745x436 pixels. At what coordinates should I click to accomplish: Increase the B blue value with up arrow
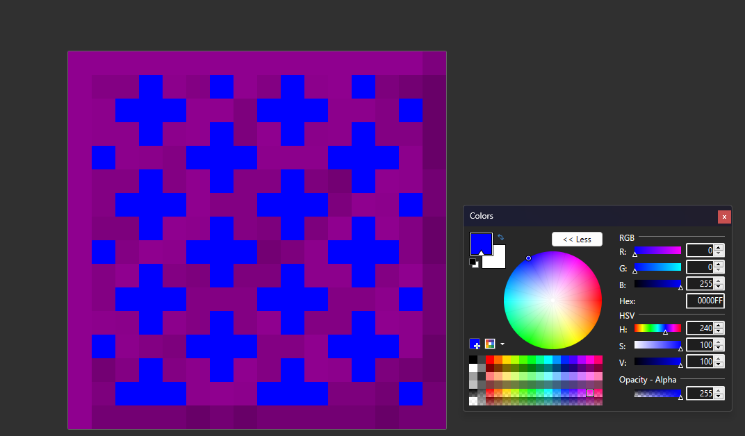point(719,281)
